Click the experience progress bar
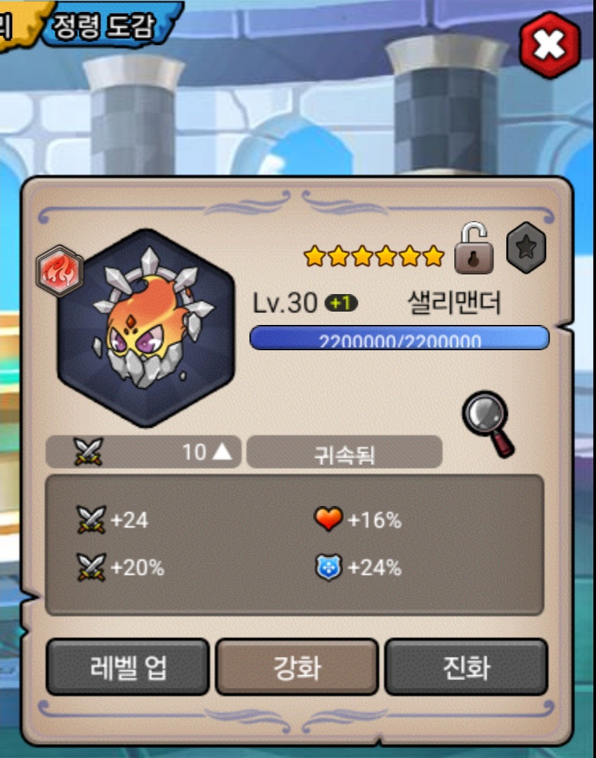 coord(399,338)
